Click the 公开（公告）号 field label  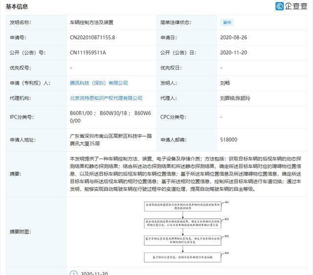pyautogui.click(x=27, y=53)
